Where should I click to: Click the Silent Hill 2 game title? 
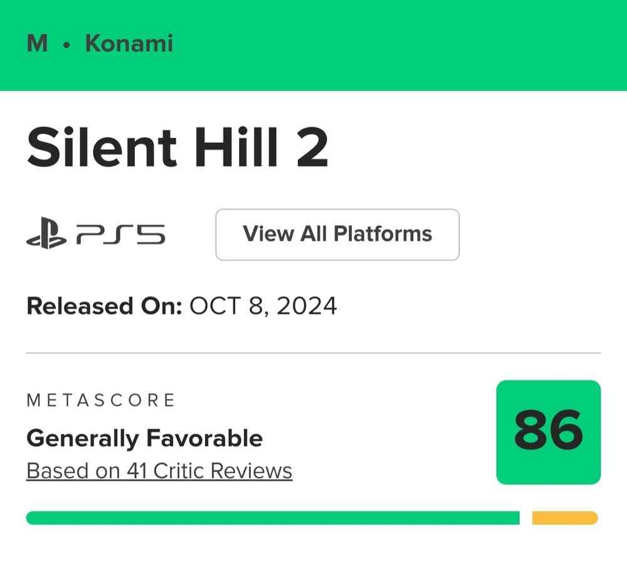pyautogui.click(x=177, y=148)
